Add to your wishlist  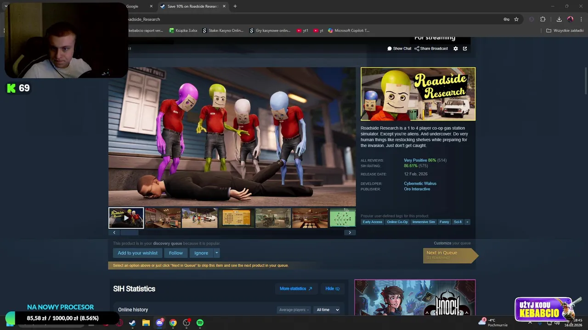coord(137,253)
